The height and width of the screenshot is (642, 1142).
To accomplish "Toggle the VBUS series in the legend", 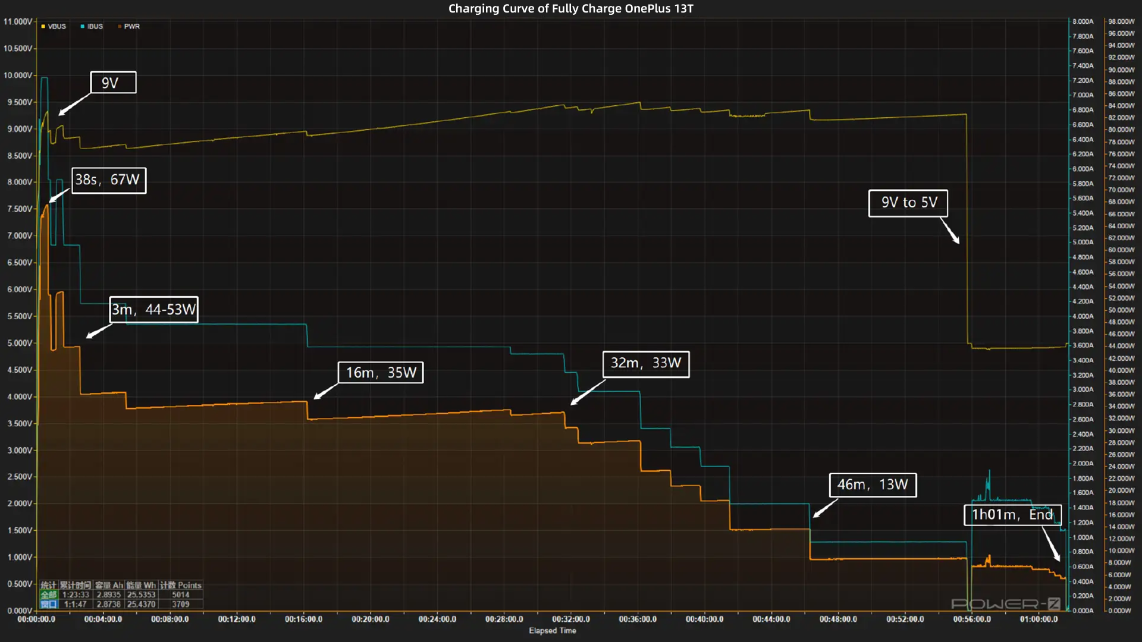I will tap(54, 26).
